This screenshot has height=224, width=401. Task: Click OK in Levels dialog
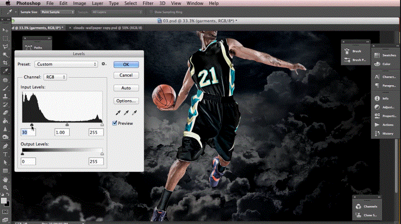[x=126, y=65]
